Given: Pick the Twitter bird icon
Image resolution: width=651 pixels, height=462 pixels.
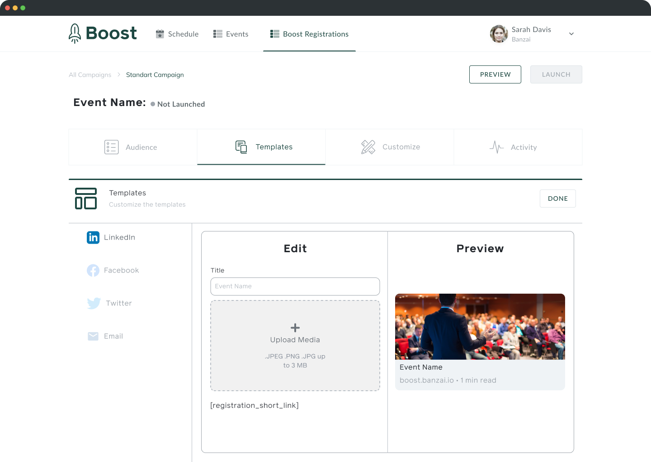Looking at the screenshot, I should point(94,303).
